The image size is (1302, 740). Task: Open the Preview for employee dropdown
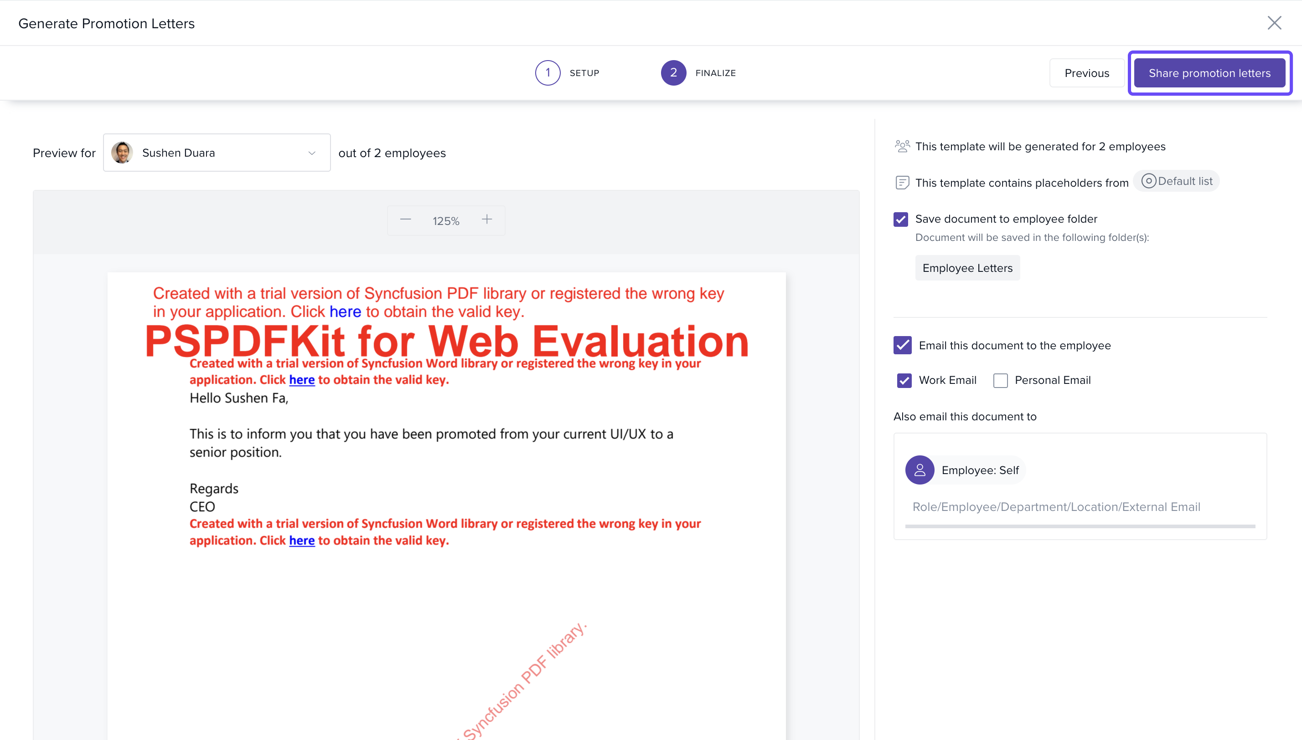pyautogui.click(x=217, y=153)
